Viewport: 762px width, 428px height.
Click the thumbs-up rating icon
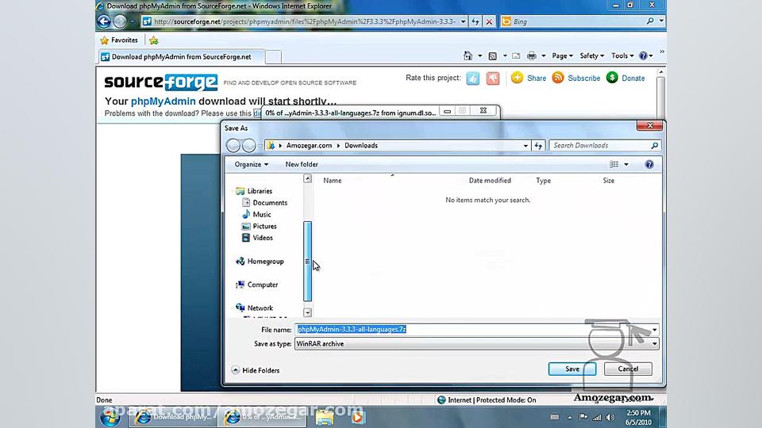pyautogui.click(x=473, y=78)
